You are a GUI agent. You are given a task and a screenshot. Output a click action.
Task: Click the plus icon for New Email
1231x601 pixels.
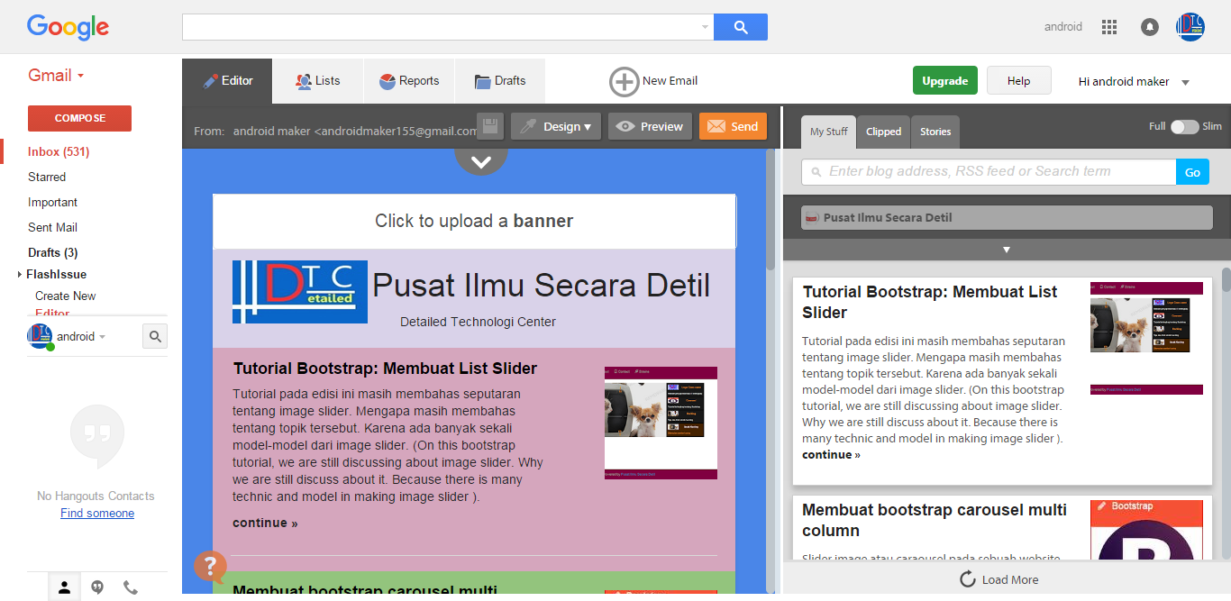coord(625,81)
